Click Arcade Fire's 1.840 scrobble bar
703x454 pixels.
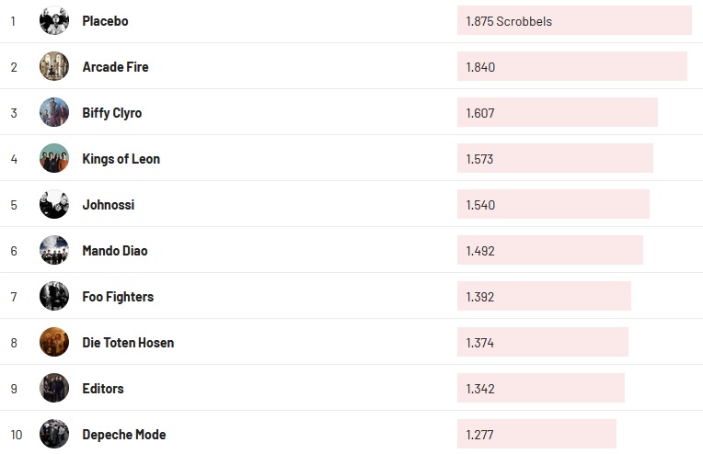(x=571, y=66)
